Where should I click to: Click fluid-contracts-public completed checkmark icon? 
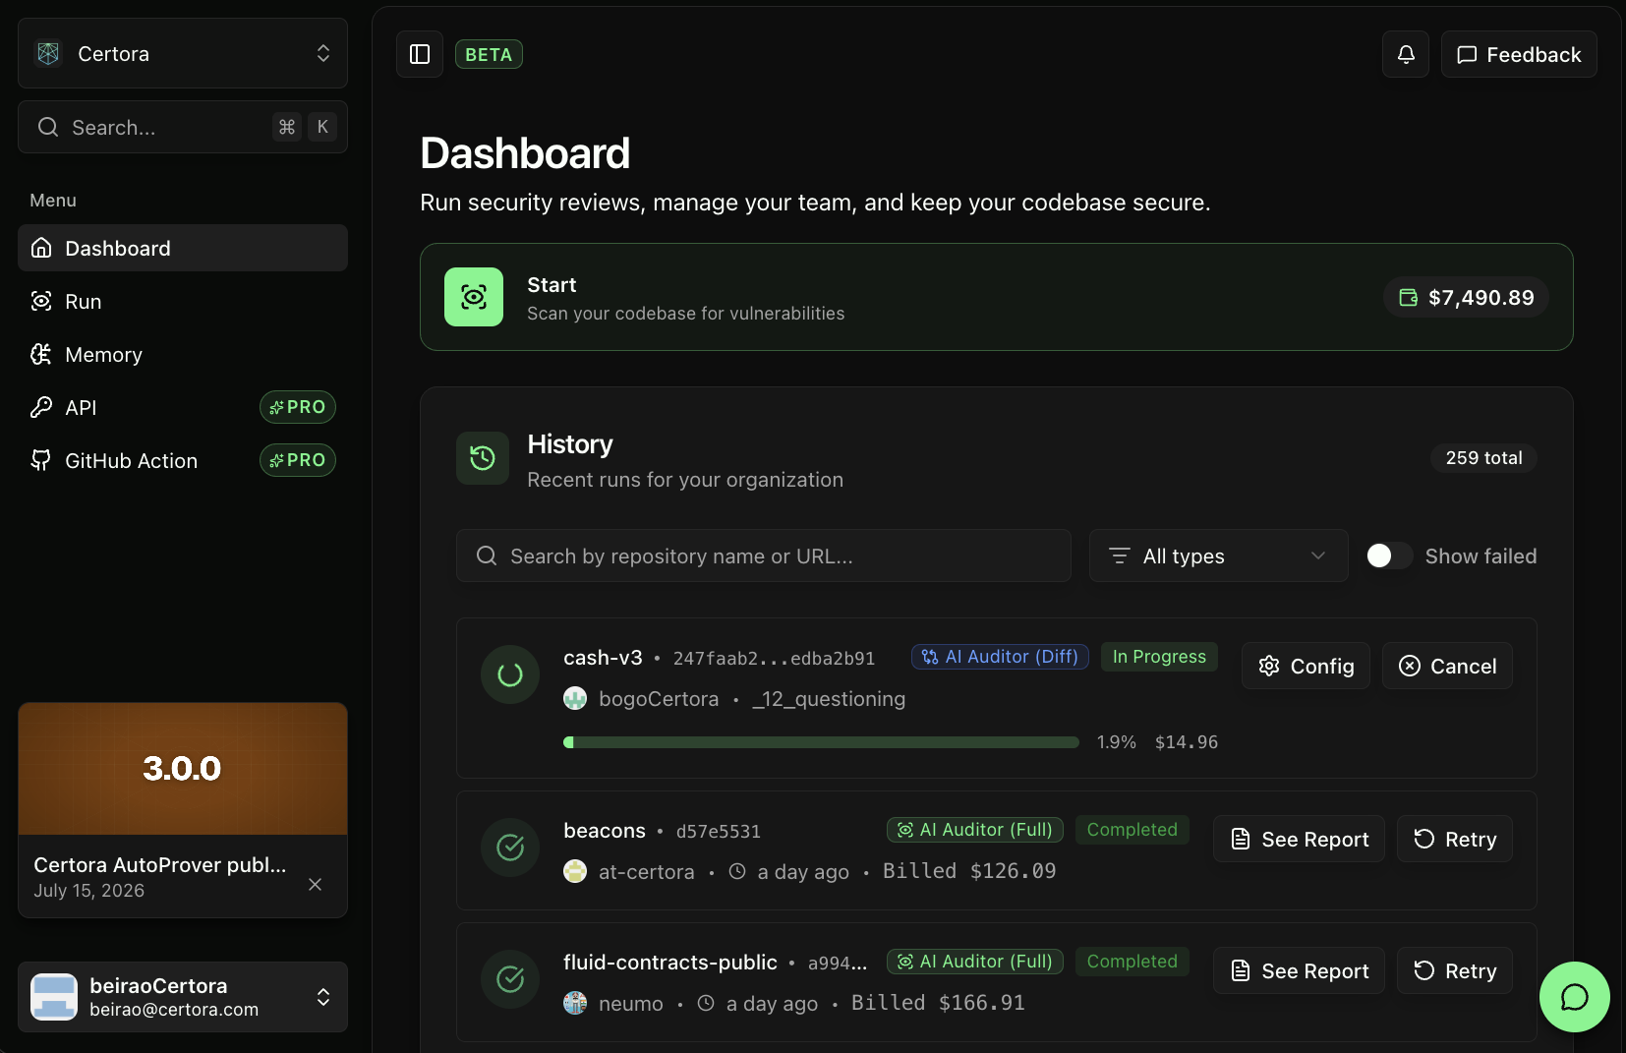click(510, 979)
